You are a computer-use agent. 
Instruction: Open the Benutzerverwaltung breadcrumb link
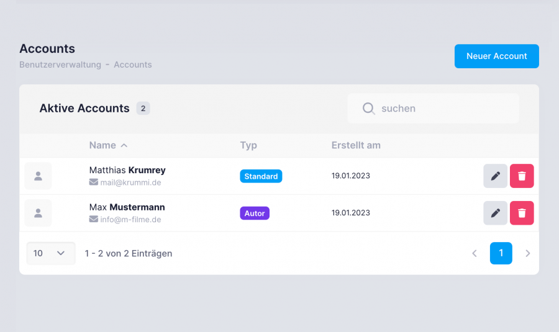tap(60, 65)
